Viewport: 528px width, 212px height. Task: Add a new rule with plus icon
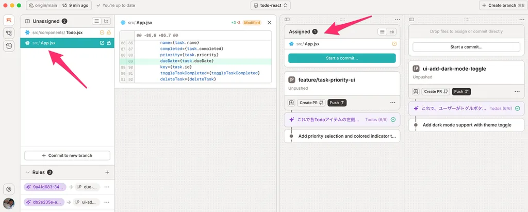(107, 172)
